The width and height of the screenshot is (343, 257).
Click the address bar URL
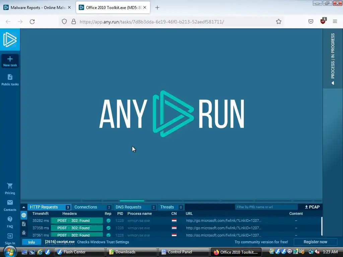[x=152, y=22]
